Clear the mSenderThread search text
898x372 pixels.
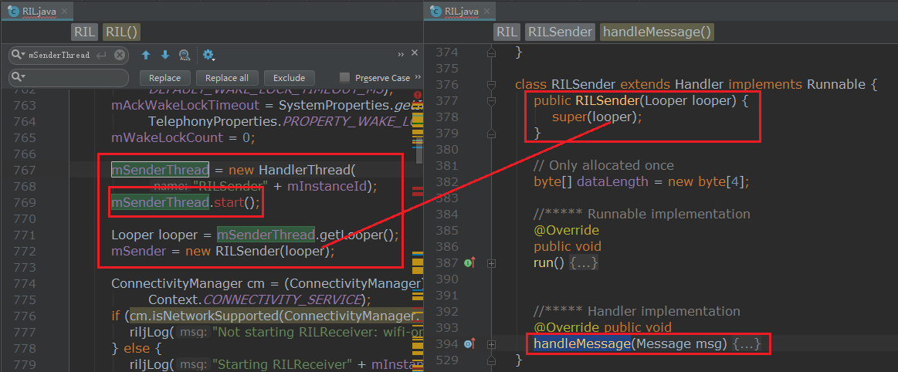click(120, 55)
